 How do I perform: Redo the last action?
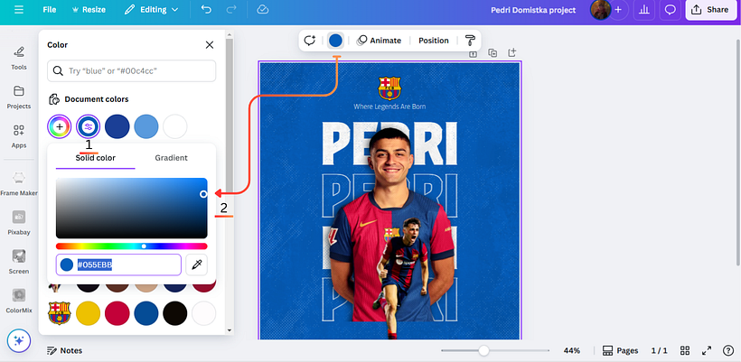pos(231,10)
